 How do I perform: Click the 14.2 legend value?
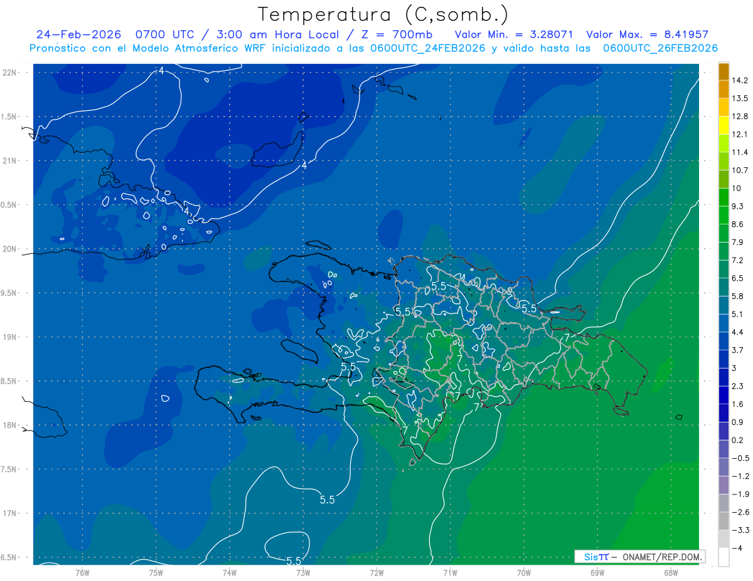tap(739, 80)
